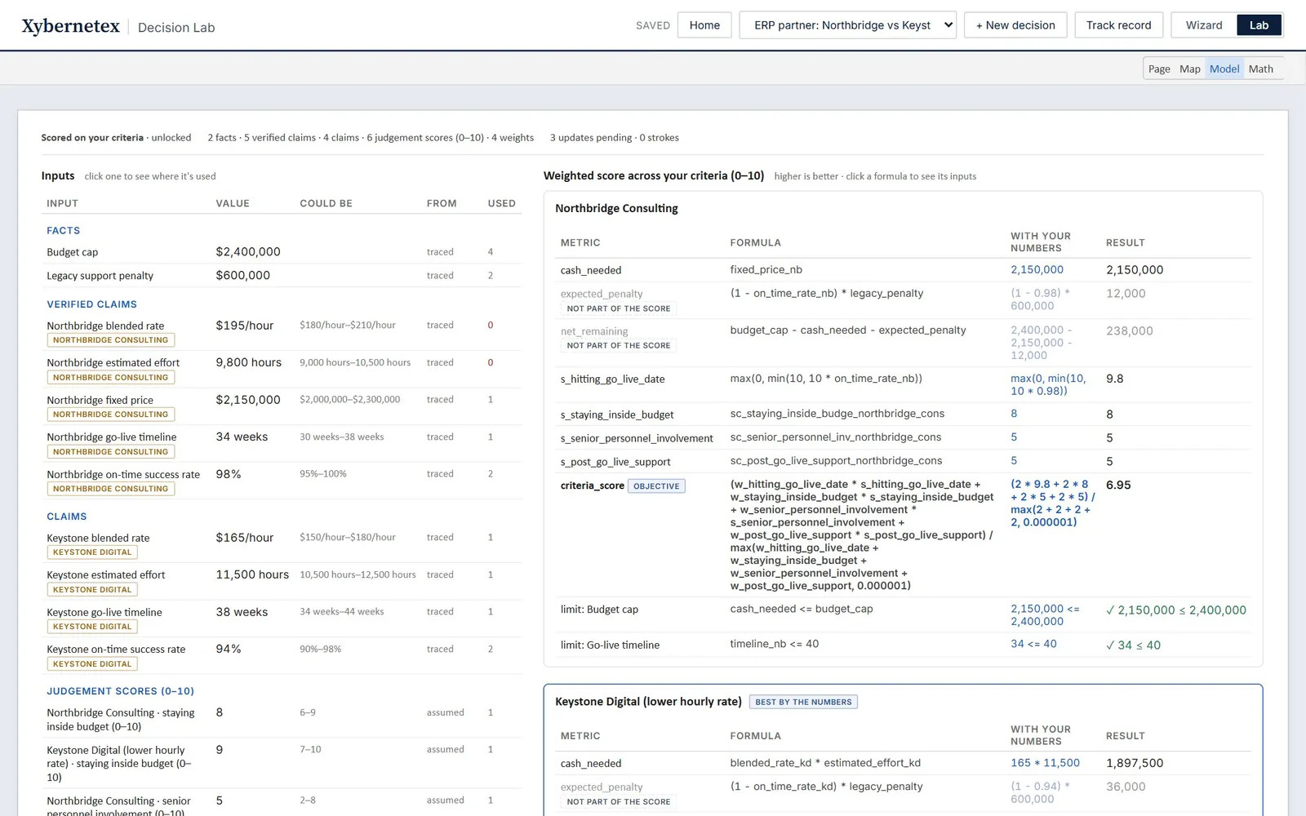Select the Model view tab
The image size is (1306, 816).
tap(1224, 69)
